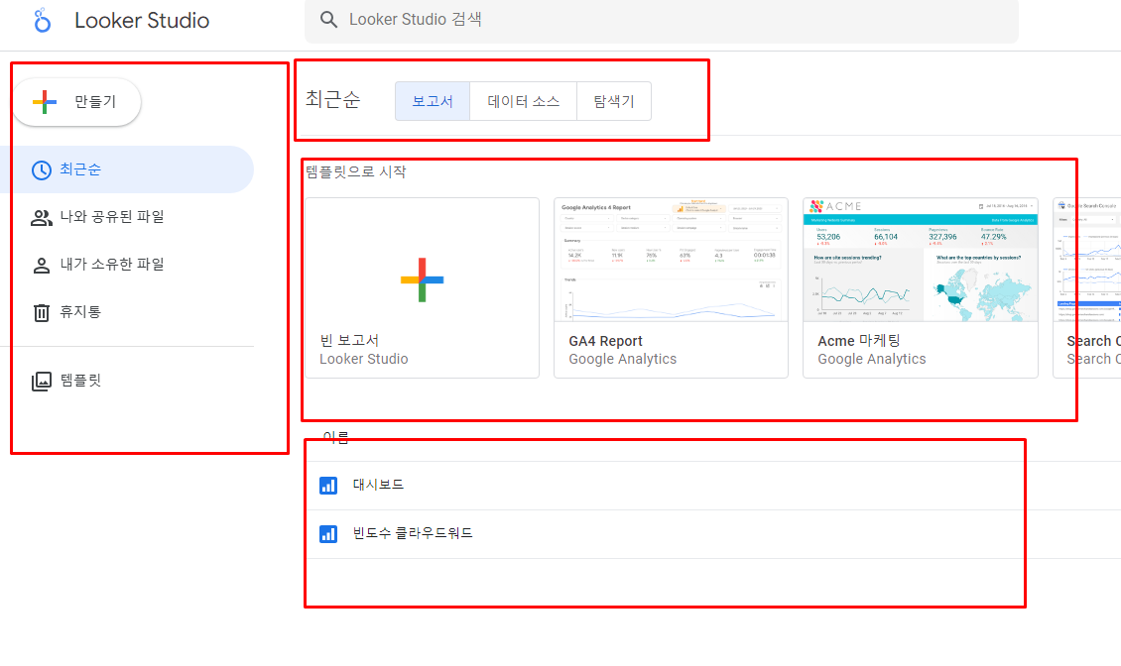Switch to the 데이터 소스 tab

[524, 101]
